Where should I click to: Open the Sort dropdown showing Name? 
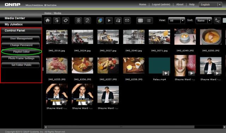(x=204, y=20)
